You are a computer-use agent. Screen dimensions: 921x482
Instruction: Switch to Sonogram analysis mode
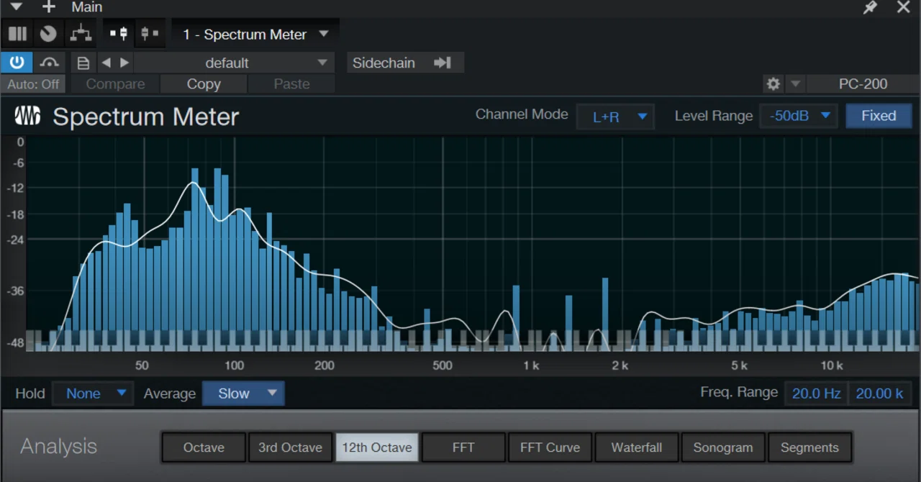(x=723, y=447)
